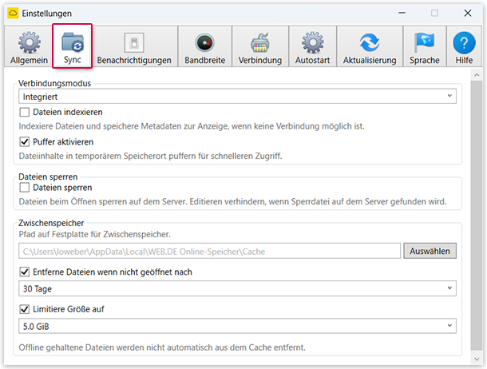Uncheck the Puffer aktivieren checkbox
Viewport: 487px width, 369px height.
(x=25, y=141)
